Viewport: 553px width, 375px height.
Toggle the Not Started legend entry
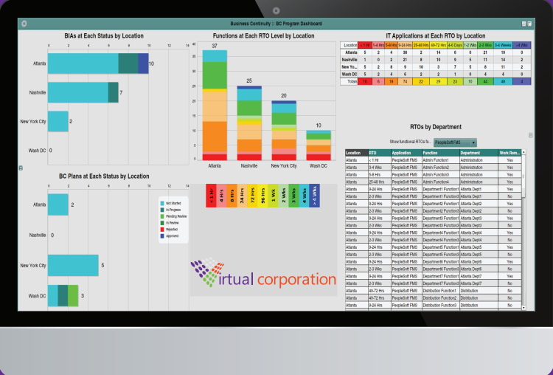click(173, 202)
